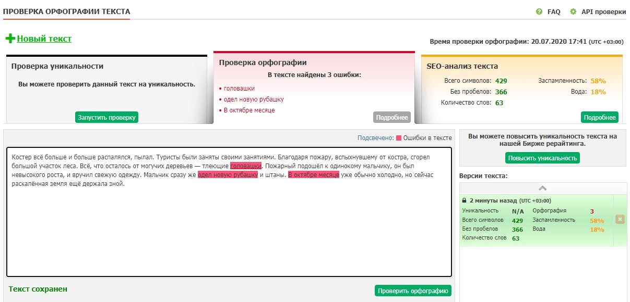Click the FAQ question mark icon
Screen dimensions: 630x302
click(x=539, y=11)
